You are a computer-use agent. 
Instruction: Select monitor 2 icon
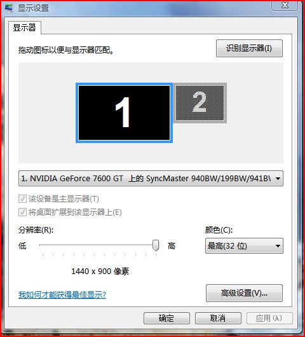click(x=200, y=103)
